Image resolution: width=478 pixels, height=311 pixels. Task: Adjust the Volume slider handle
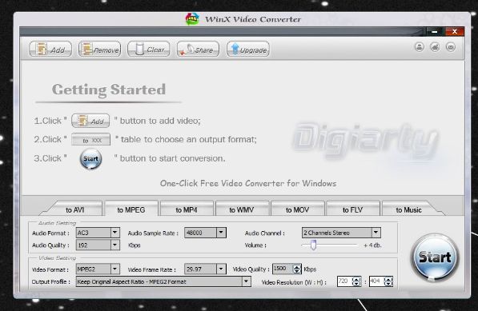(313, 245)
